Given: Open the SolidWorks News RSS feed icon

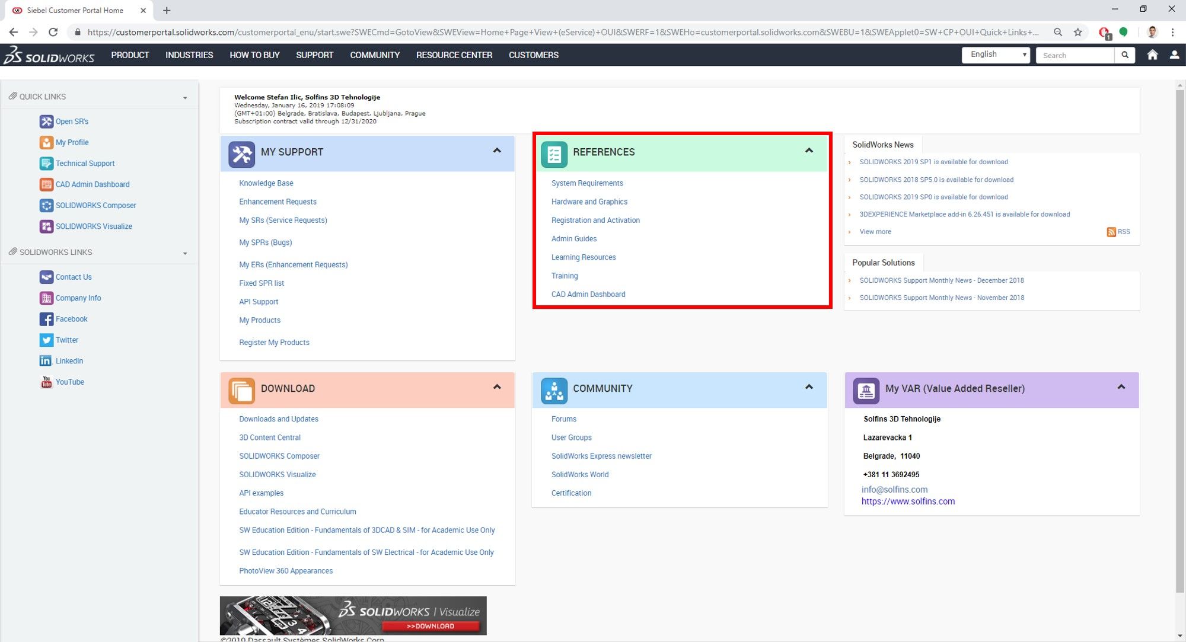Looking at the screenshot, I should pyautogui.click(x=1110, y=232).
